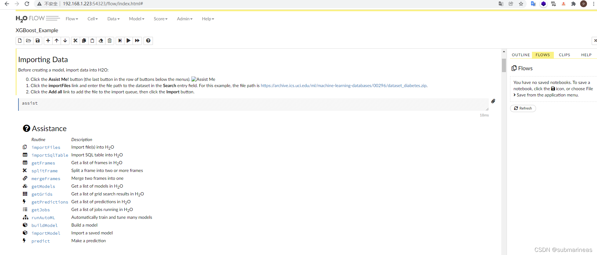Click the importSqlTable routine link
This screenshot has height=255, width=597.
coord(50,155)
